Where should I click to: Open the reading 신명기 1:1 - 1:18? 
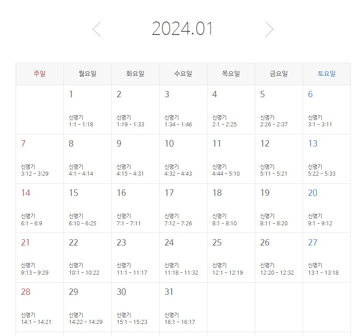(x=81, y=121)
